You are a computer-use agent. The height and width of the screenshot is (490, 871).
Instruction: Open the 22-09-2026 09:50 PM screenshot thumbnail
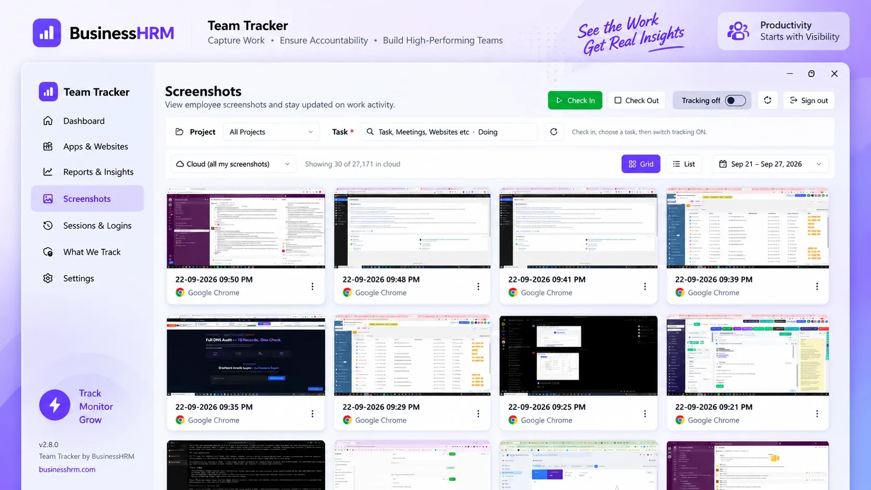[246, 228]
